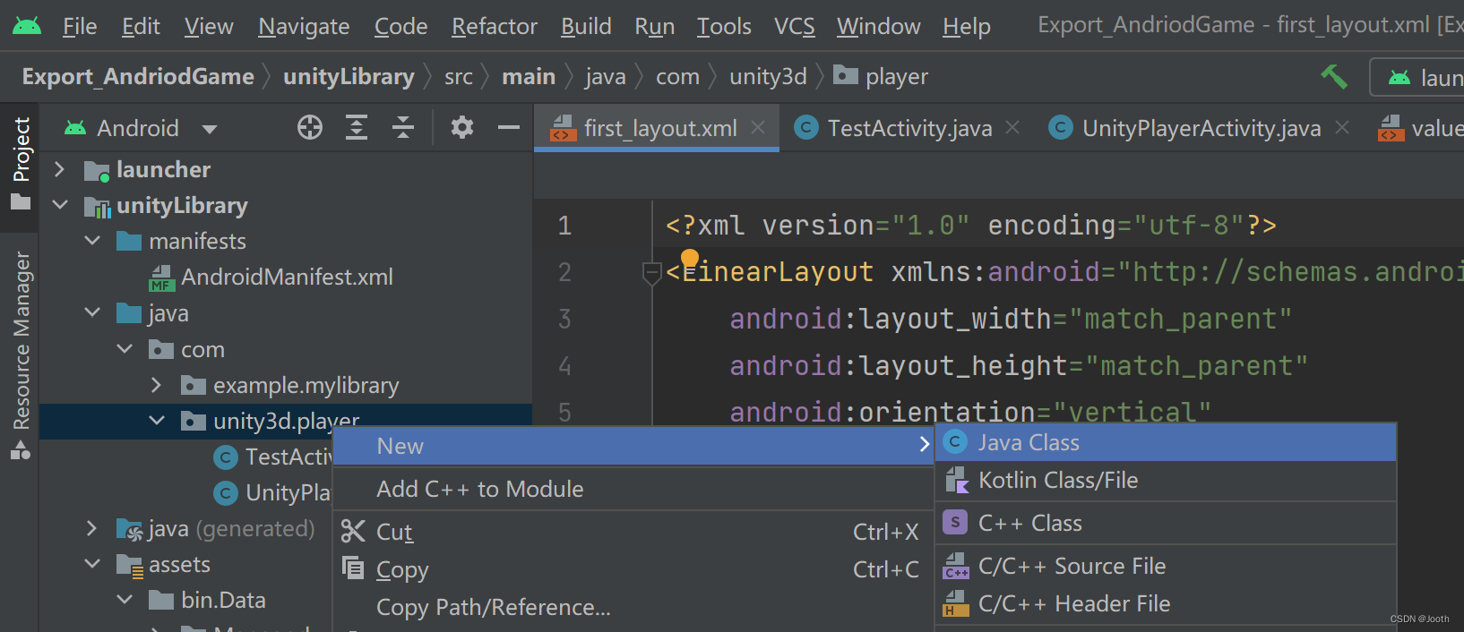Open the File menu
This screenshot has height=632, width=1464.
click(80, 27)
